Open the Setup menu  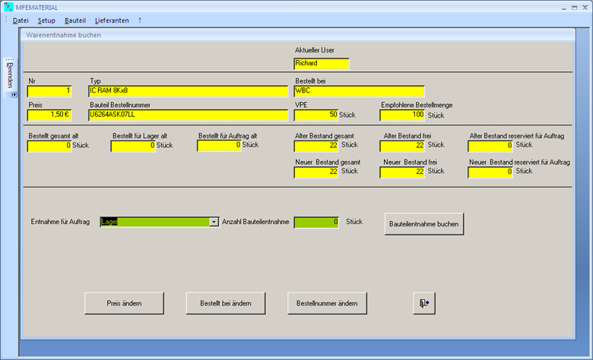(x=46, y=21)
